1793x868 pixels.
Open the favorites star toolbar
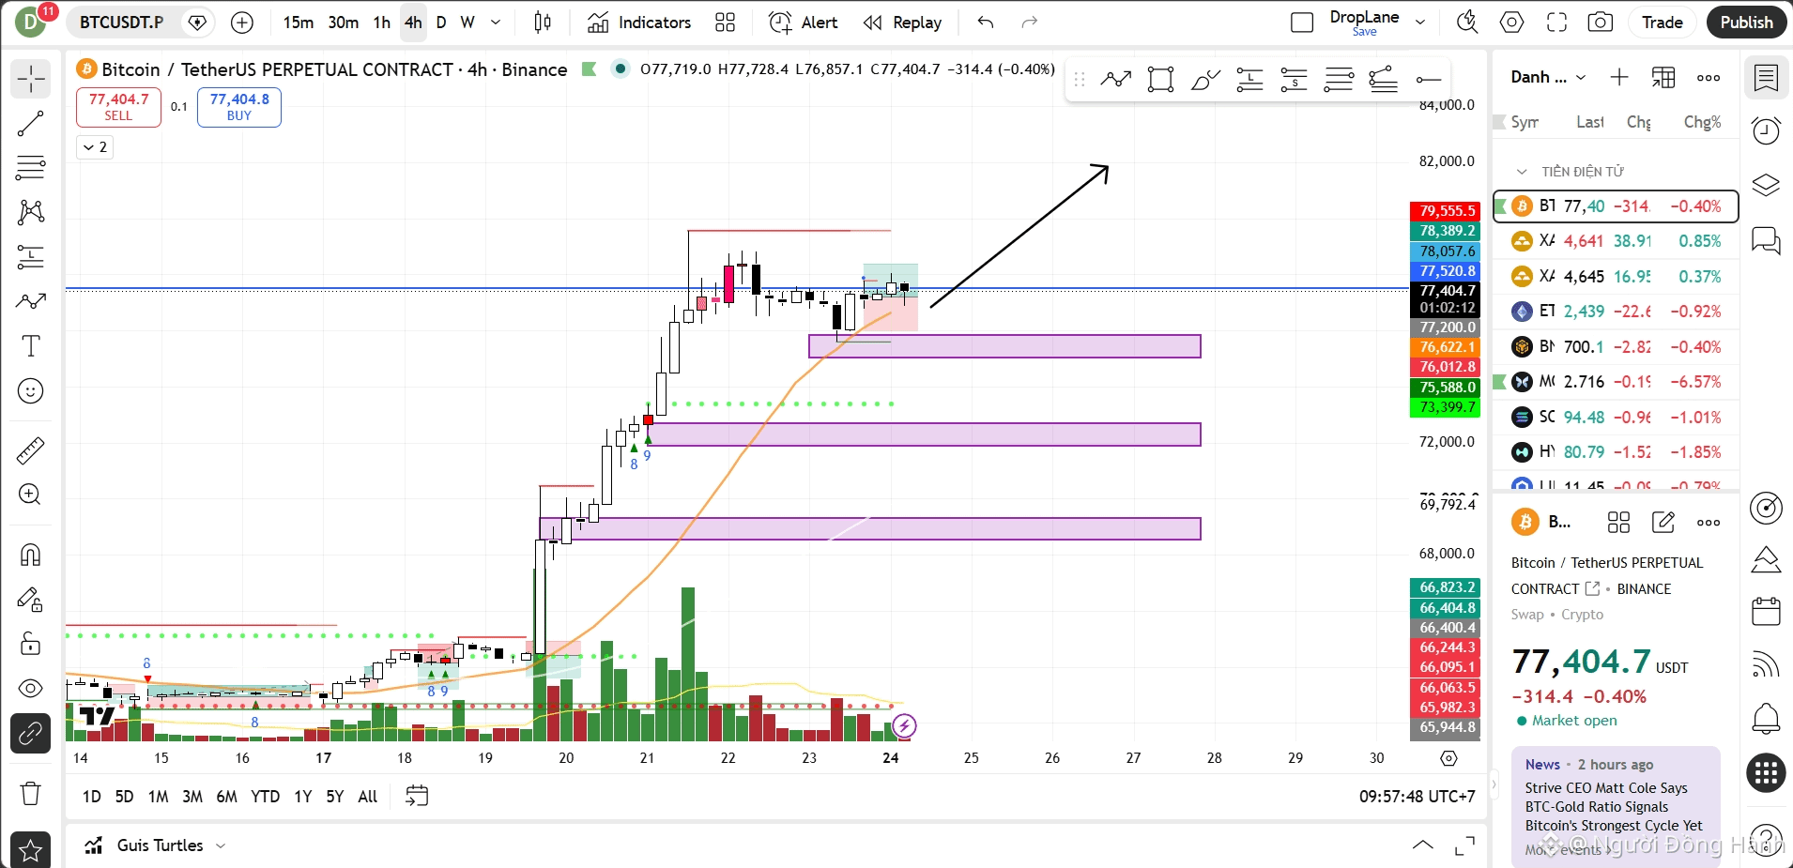(30, 850)
